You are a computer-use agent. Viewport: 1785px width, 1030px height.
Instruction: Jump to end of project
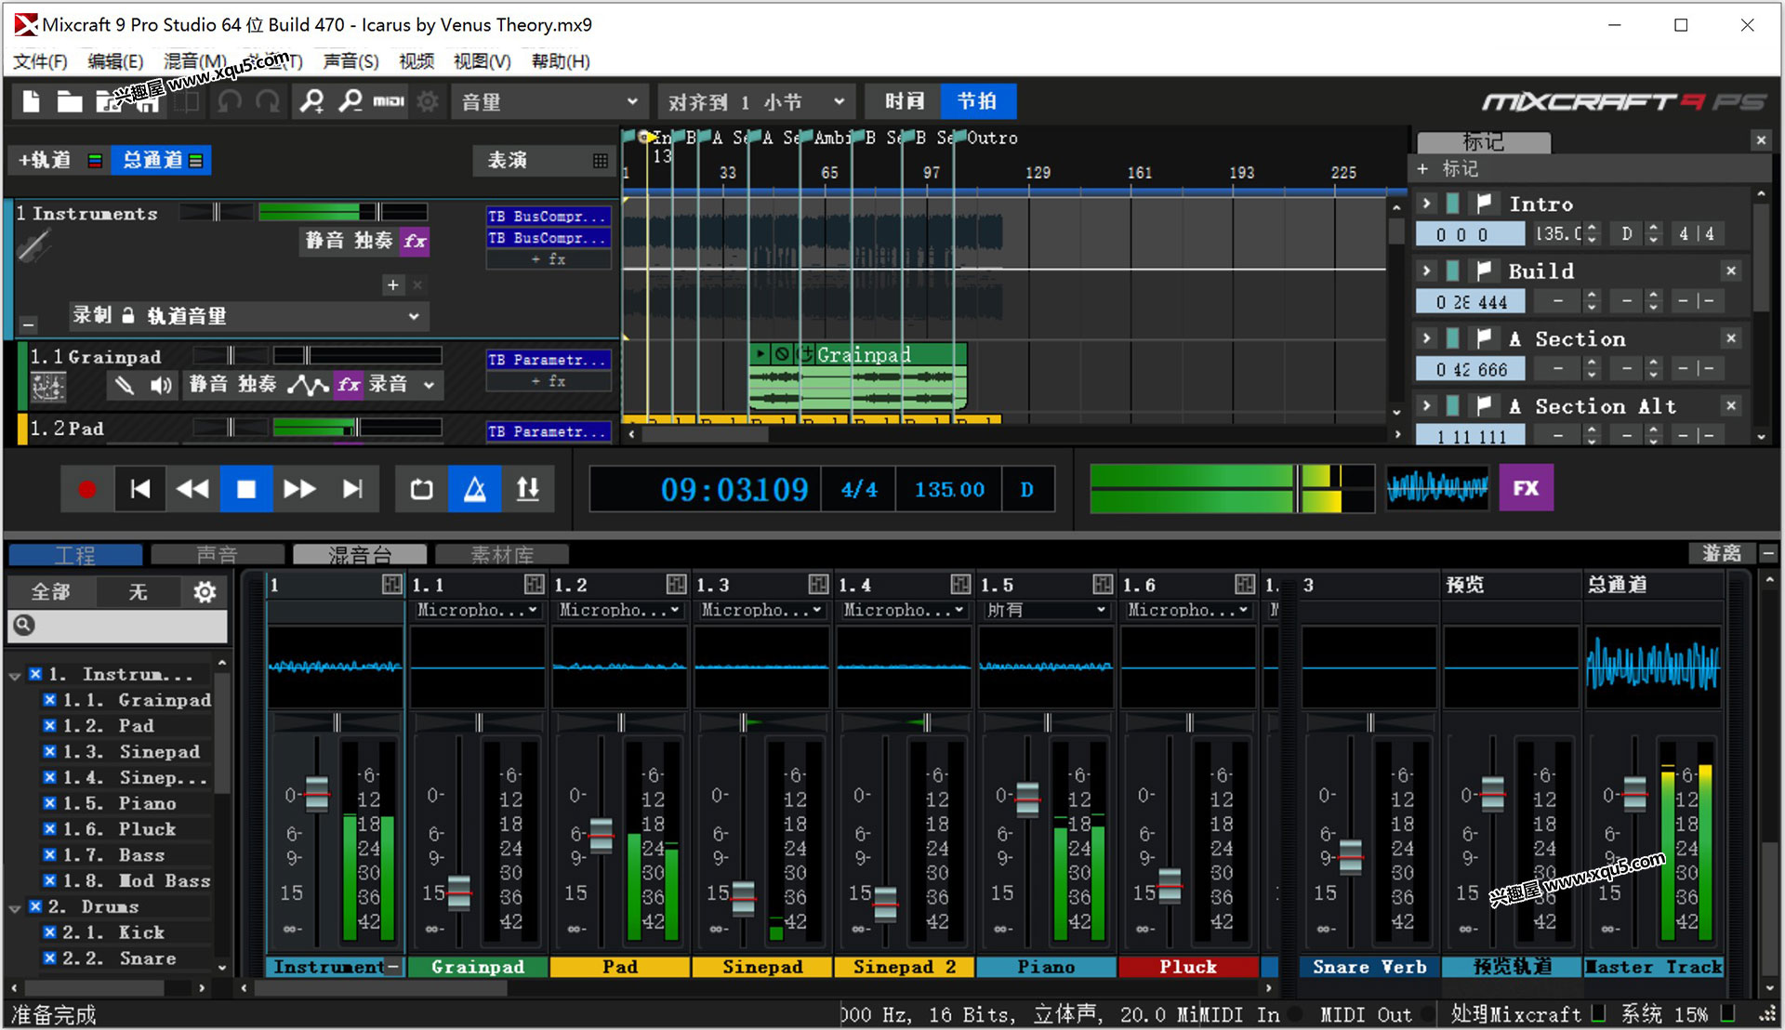[352, 489]
